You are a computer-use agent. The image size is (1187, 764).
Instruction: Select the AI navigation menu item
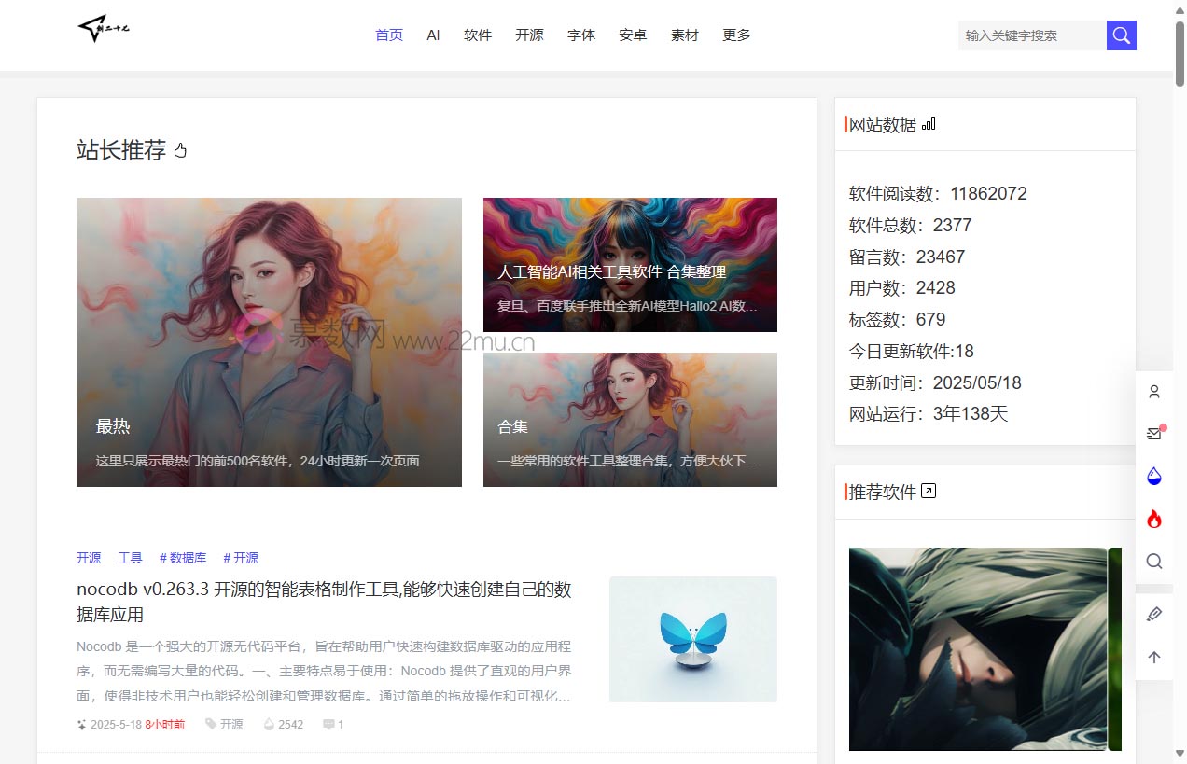(433, 35)
